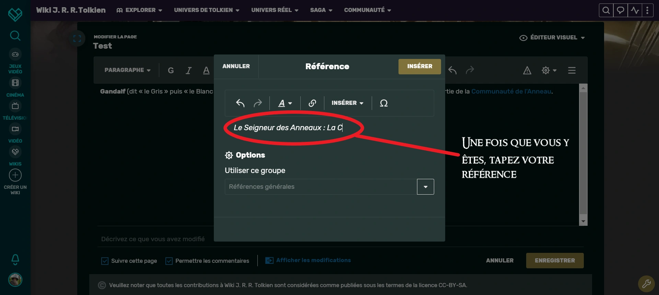Open the special characters omega tool
The height and width of the screenshot is (295, 659).
pyautogui.click(x=384, y=103)
